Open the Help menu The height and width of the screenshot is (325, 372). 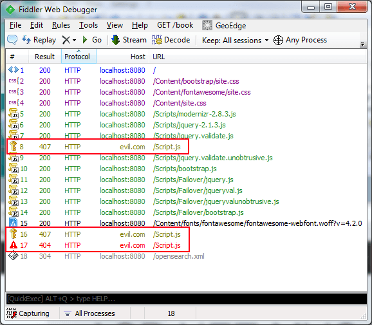140,25
